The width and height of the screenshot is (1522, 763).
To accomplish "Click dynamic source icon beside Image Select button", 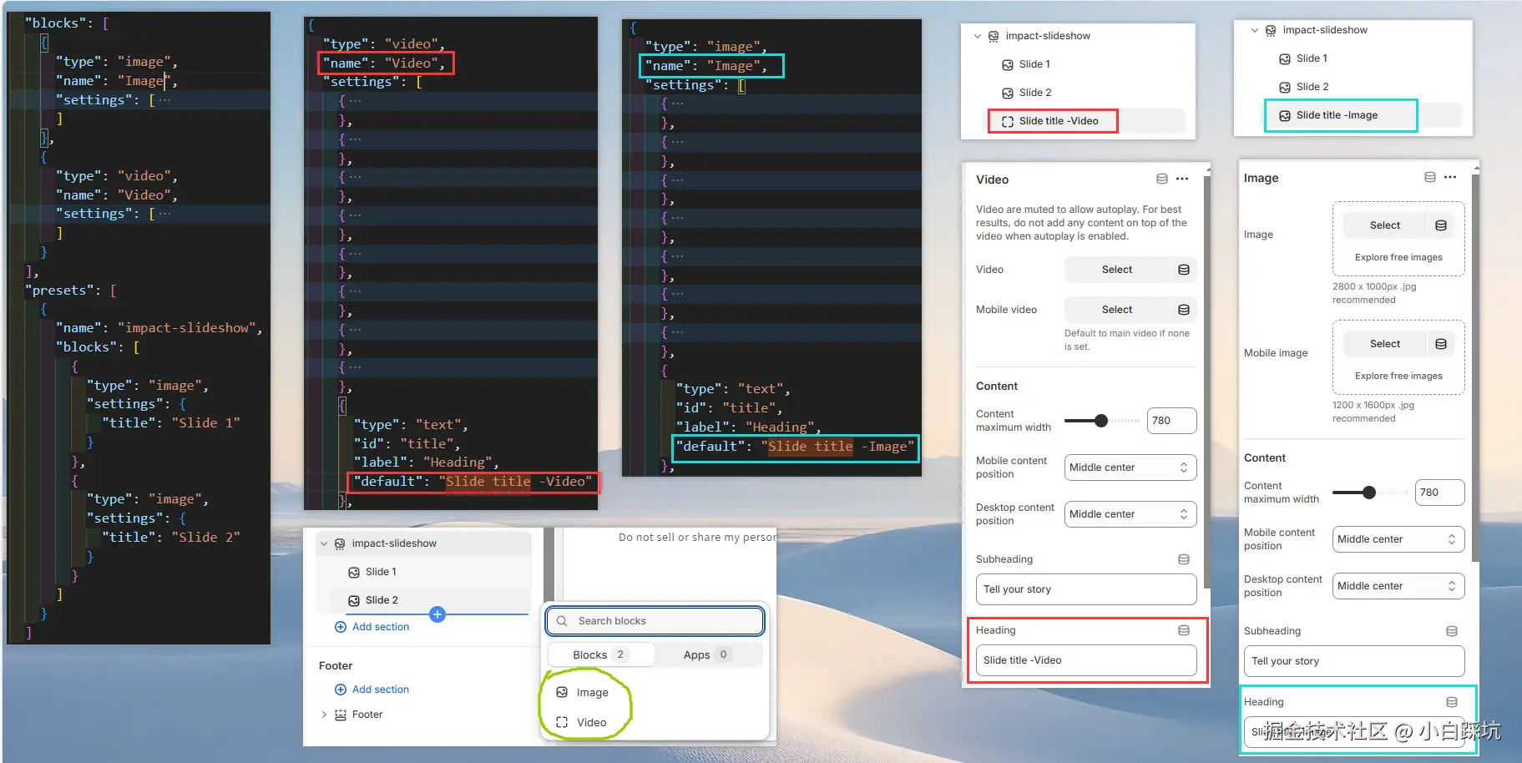I will tap(1440, 225).
